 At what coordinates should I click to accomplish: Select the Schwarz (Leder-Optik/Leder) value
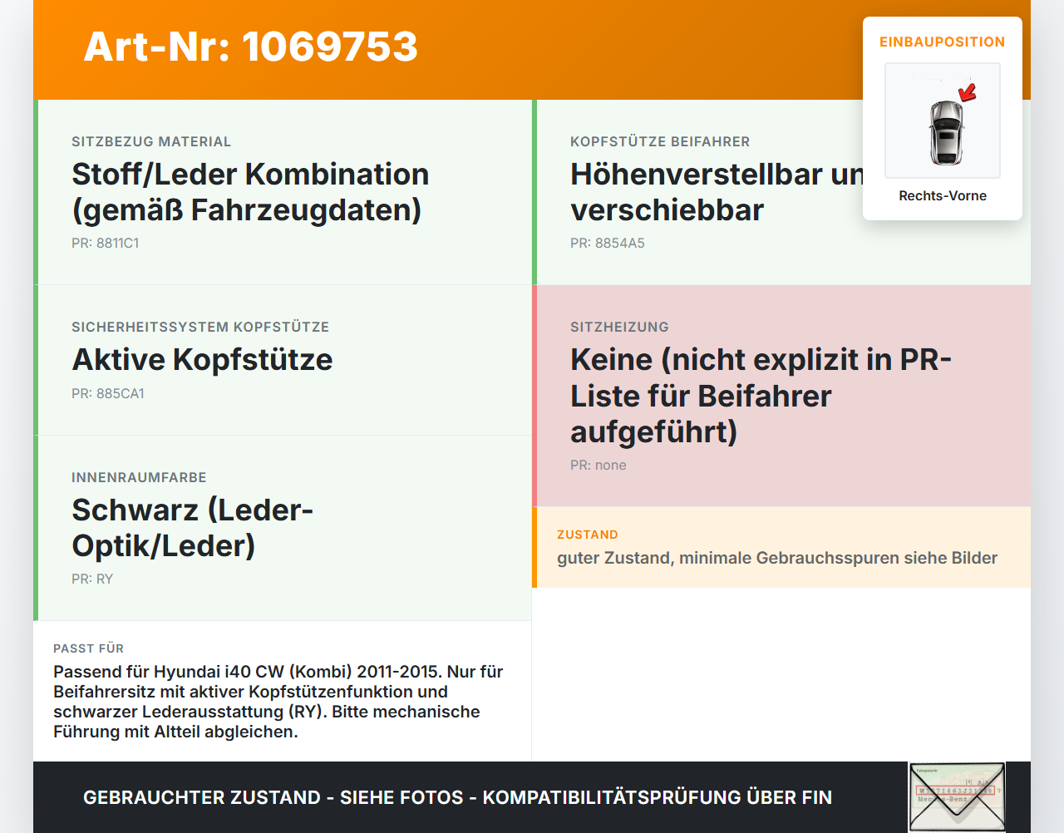193,528
